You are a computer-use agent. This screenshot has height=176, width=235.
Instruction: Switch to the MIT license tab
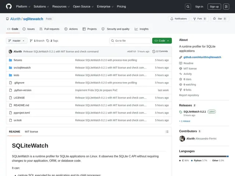coord(31,132)
